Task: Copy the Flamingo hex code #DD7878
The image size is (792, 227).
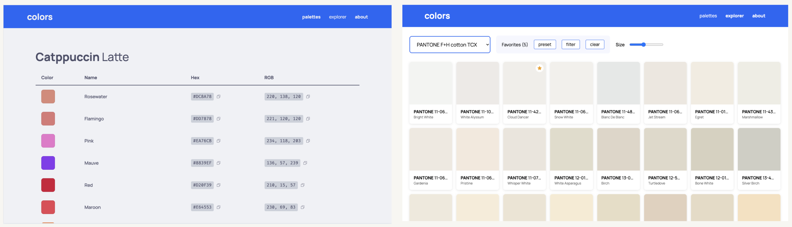Action: 219,119
